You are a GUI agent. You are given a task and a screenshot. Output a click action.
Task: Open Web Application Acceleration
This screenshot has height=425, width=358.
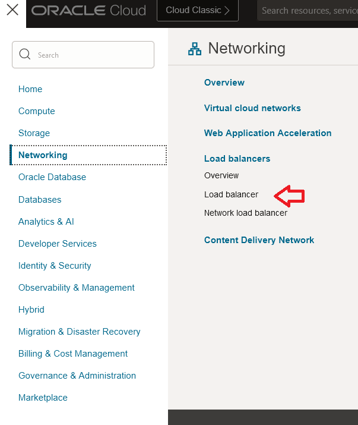coord(268,133)
